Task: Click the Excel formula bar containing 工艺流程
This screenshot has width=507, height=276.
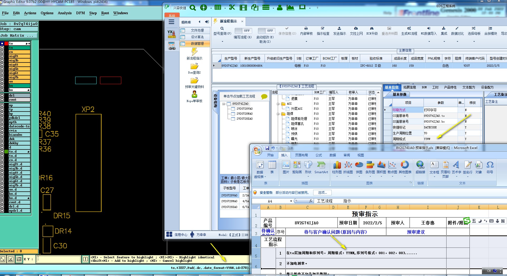Action: 410,201
